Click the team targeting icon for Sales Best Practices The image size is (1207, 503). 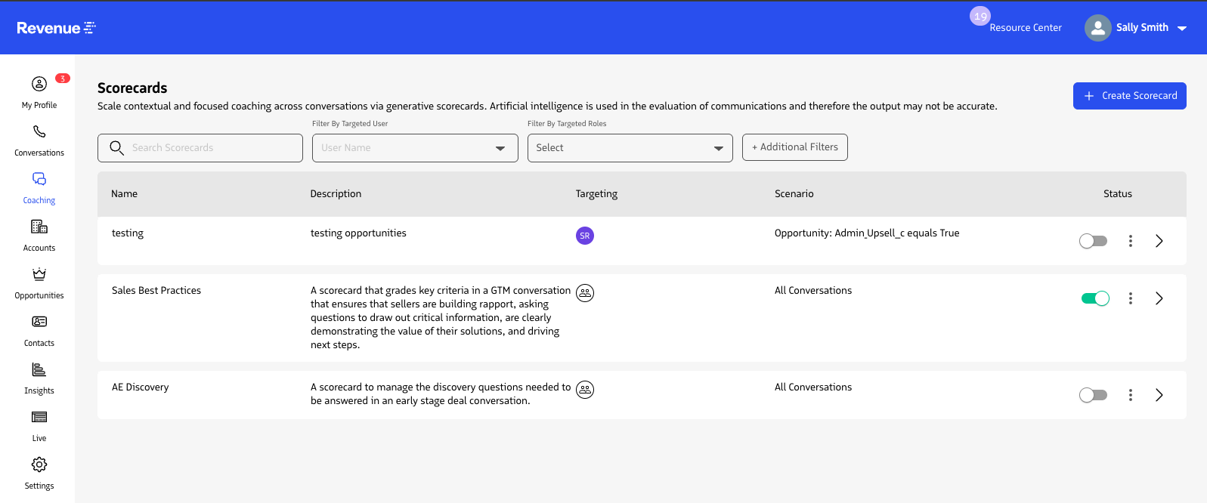click(x=585, y=293)
